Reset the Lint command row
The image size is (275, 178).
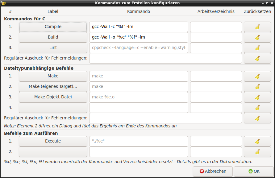click(257, 48)
